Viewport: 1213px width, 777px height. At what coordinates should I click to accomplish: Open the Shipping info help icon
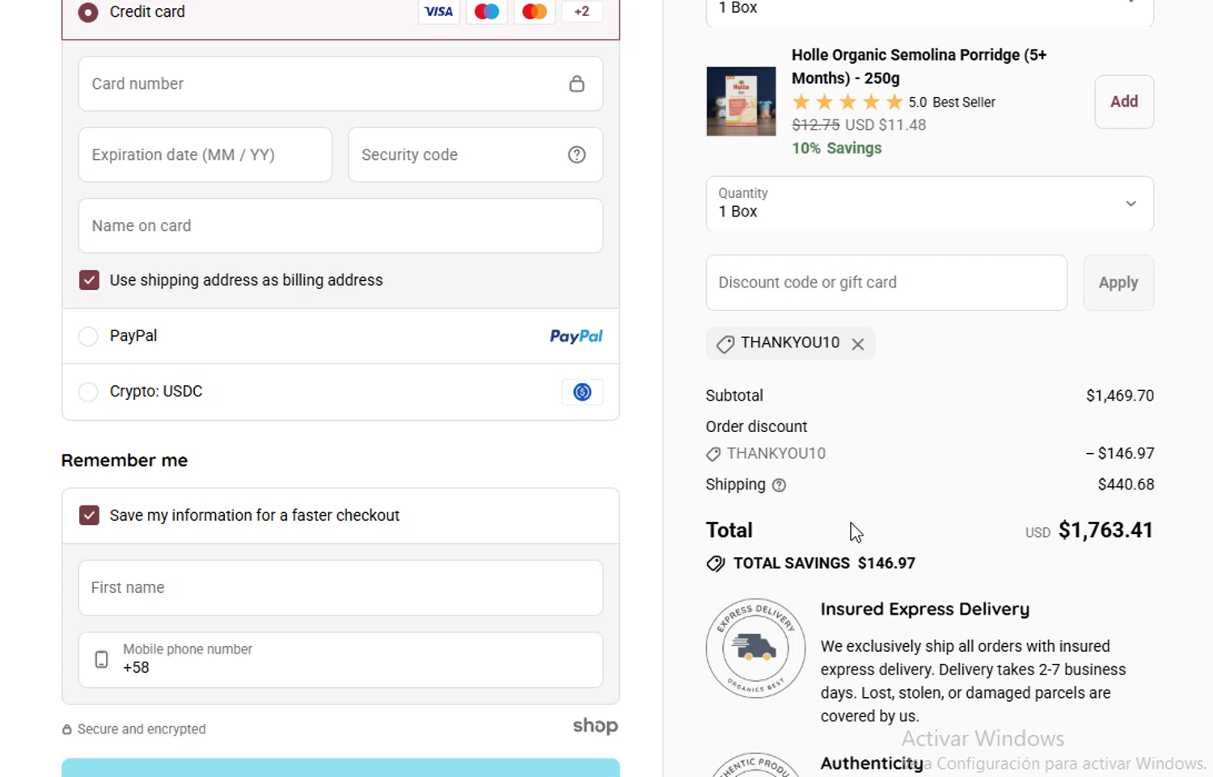(x=779, y=485)
